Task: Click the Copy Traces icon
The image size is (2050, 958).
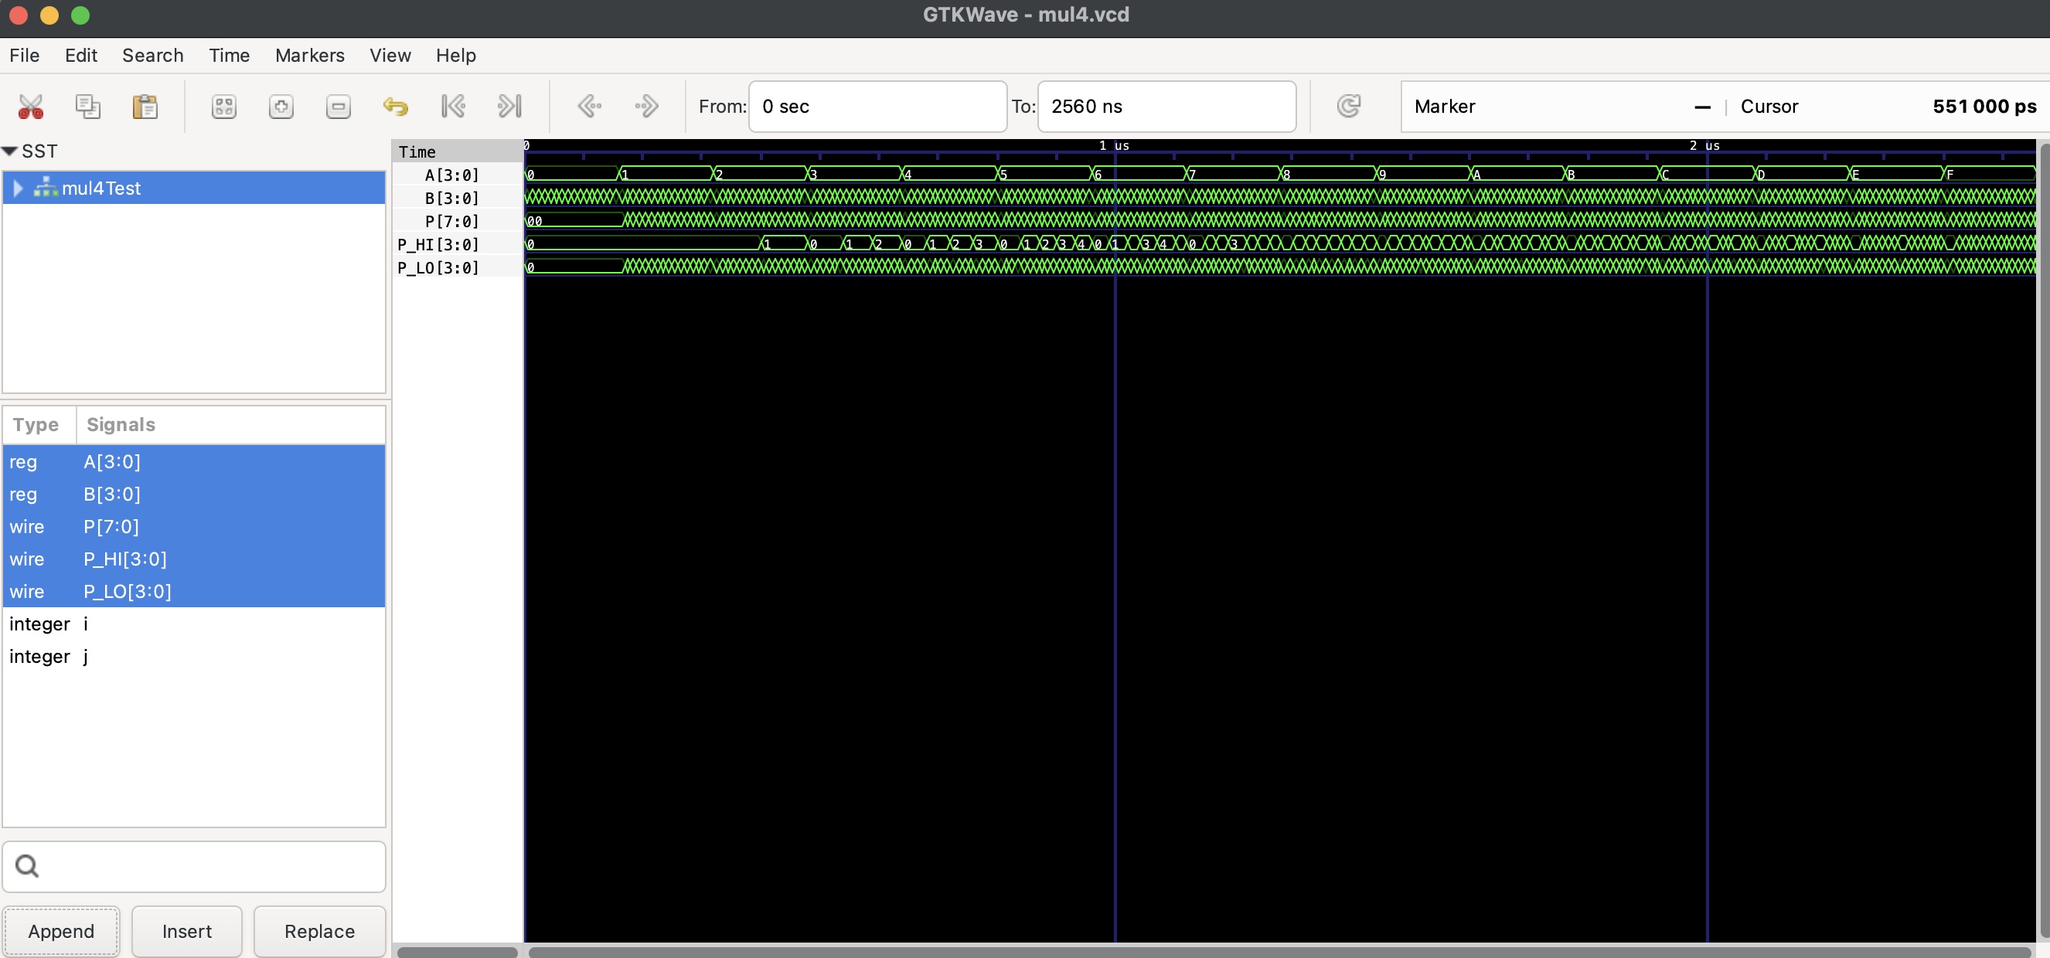Action: click(87, 106)
